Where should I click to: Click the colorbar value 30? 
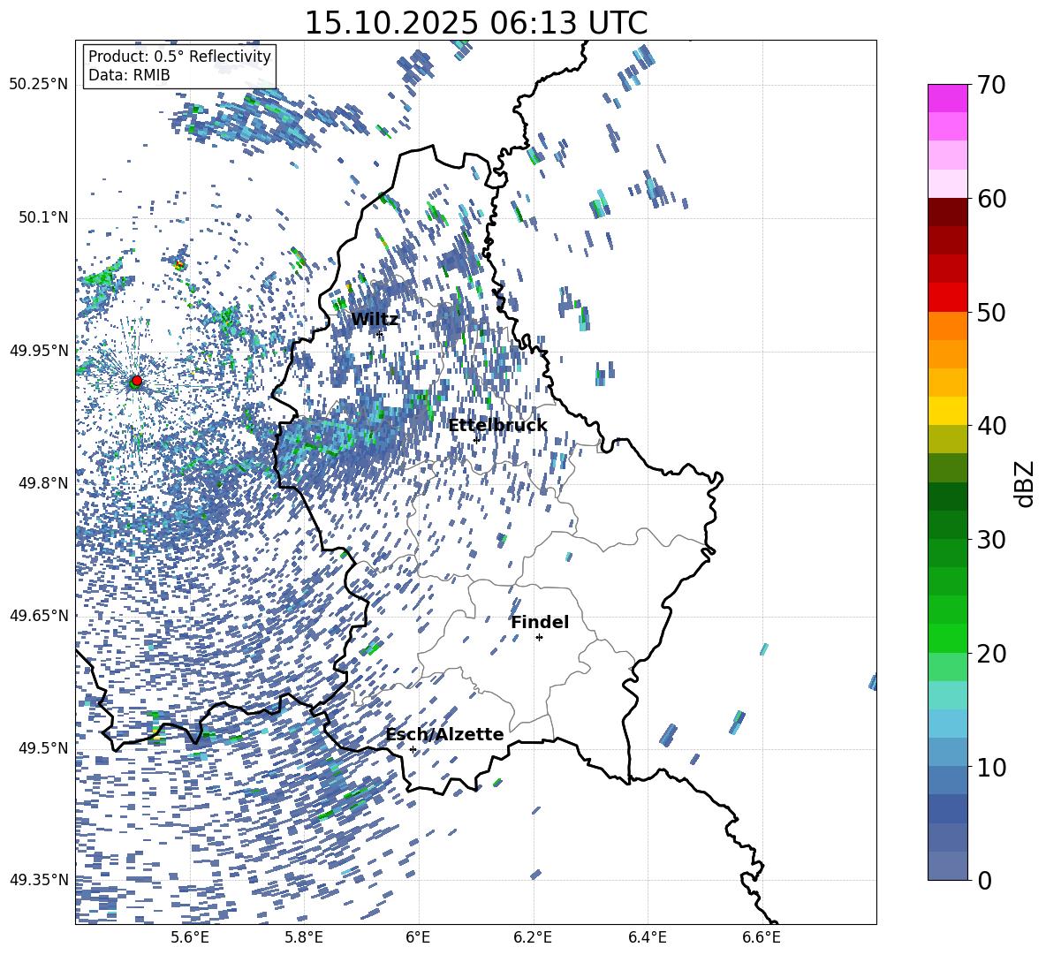991,539
